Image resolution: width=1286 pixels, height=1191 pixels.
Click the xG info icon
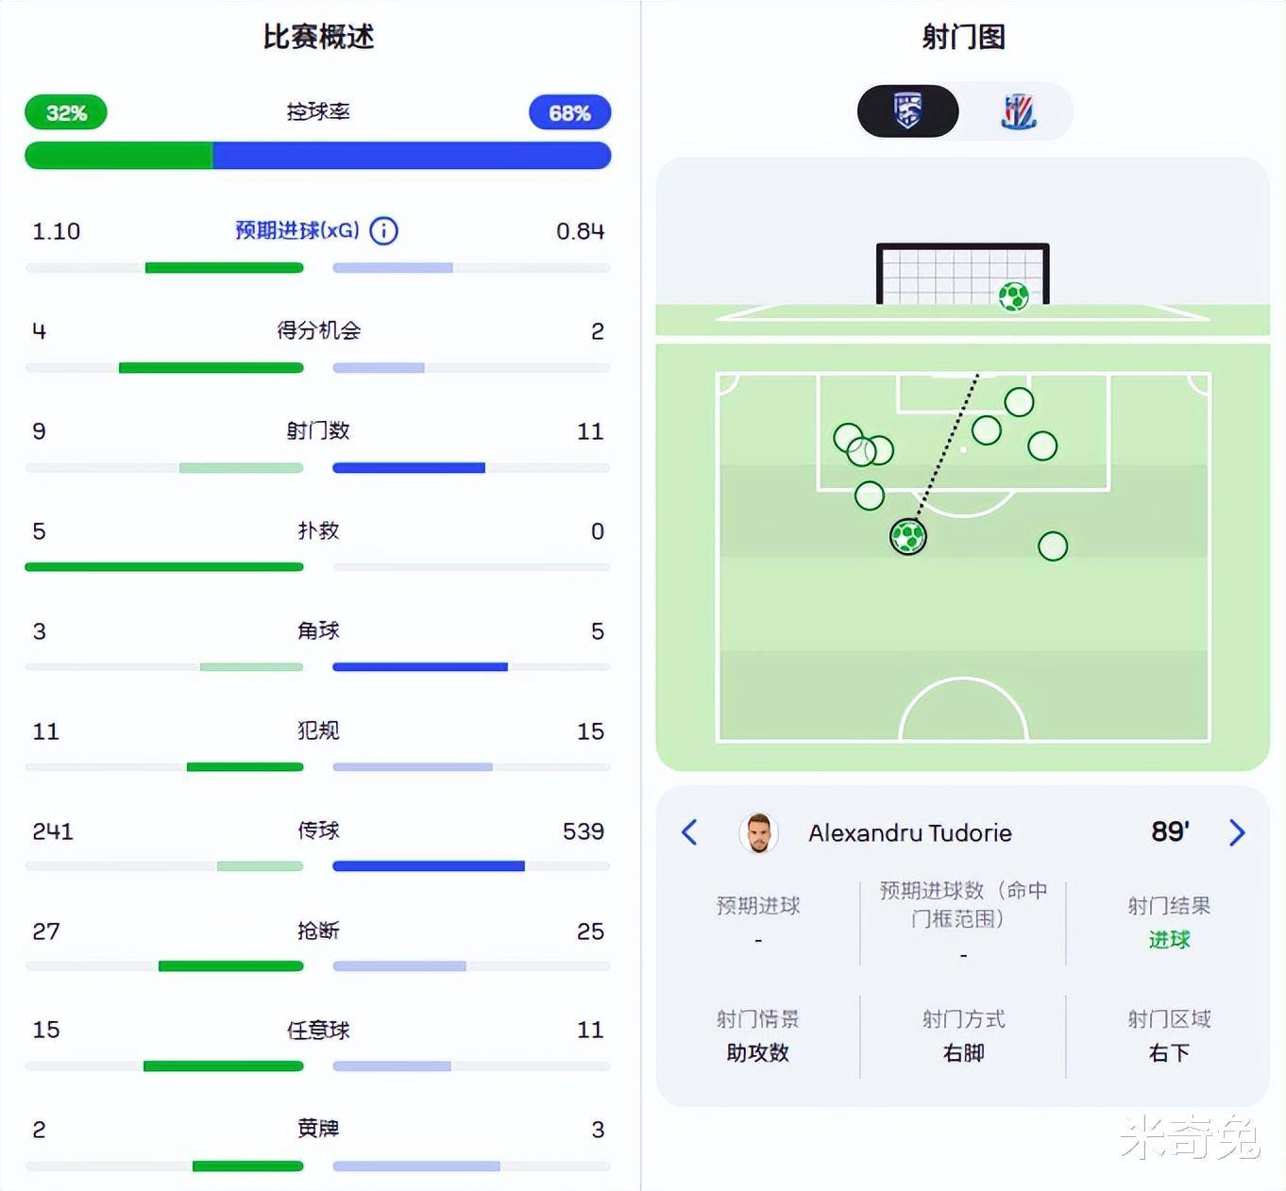[x=383, y=230]
